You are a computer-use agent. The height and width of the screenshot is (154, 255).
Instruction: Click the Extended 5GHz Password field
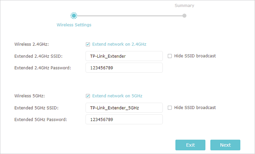[x=124, y=119]
